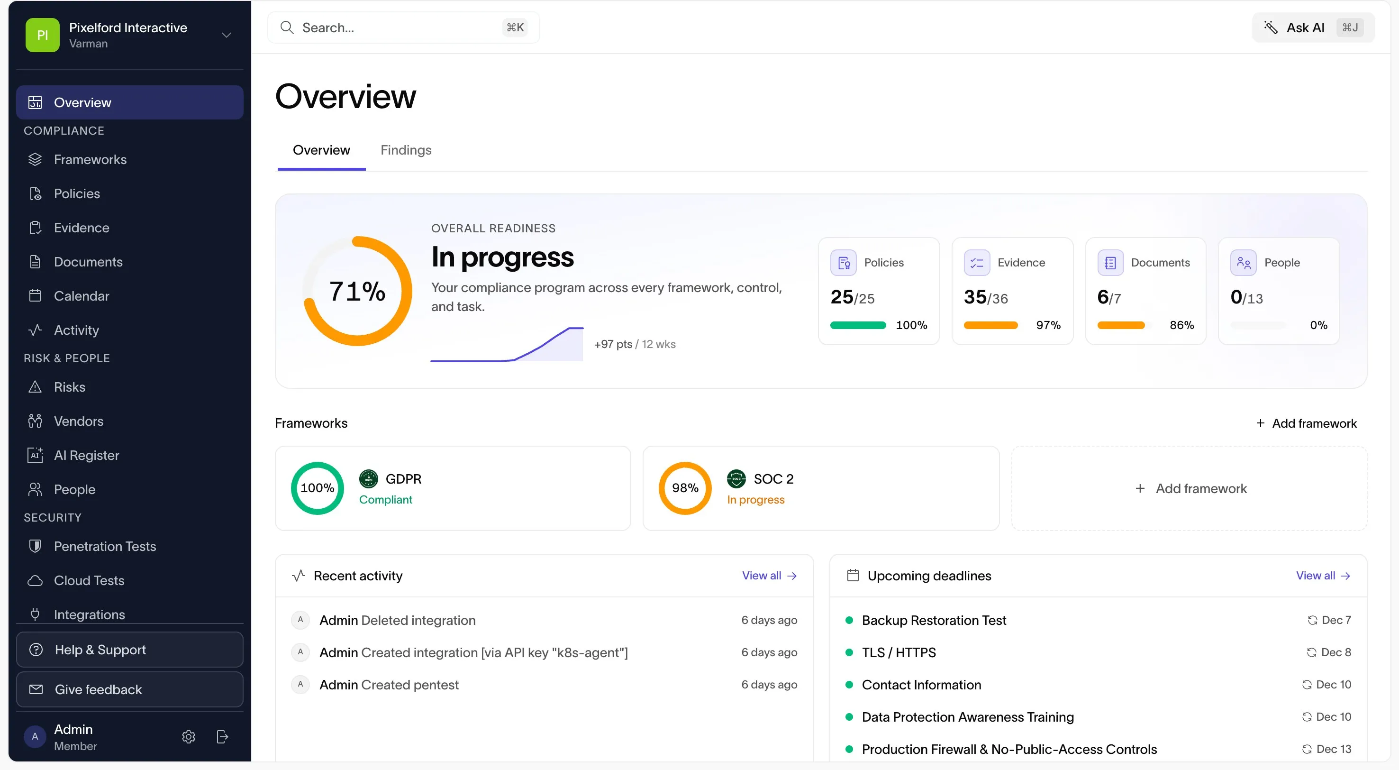1399x770 pixels.
Task: Open settings with the gear icon
Action: [x=189, y=737]
